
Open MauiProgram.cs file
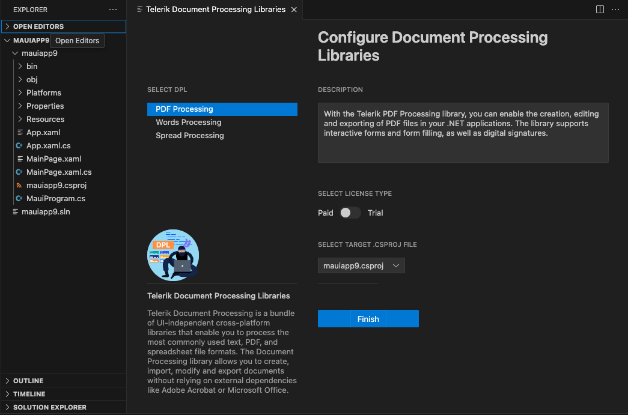(56, 199)
